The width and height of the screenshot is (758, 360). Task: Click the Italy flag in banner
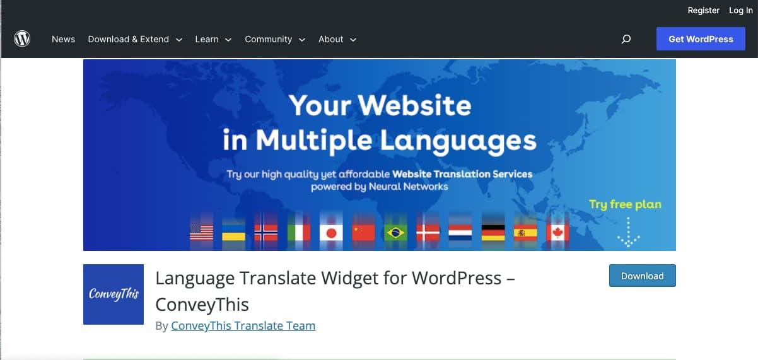[x=299, y=233]
